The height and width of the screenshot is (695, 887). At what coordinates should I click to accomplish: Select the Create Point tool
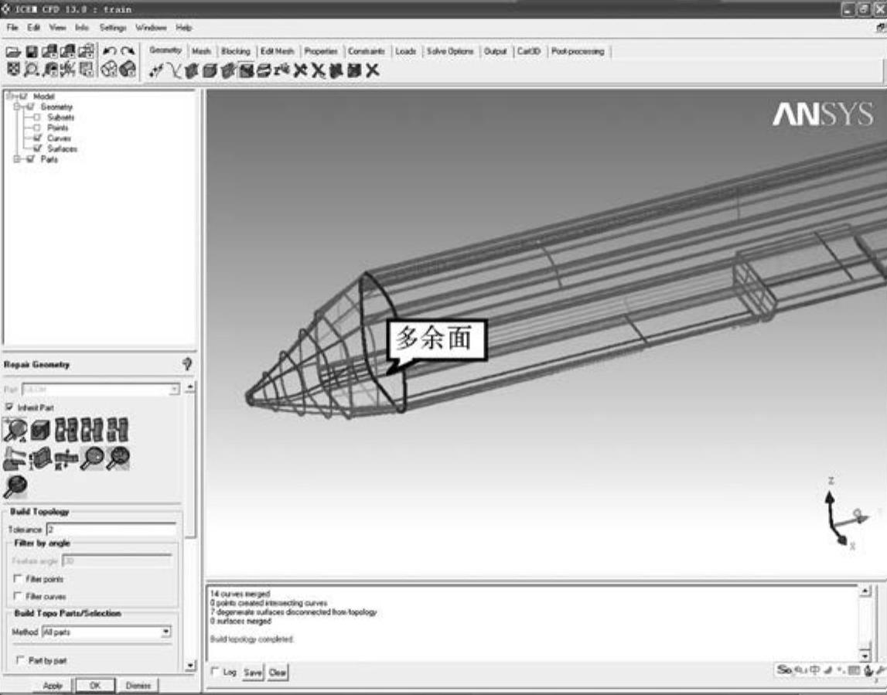pos(155,70)
